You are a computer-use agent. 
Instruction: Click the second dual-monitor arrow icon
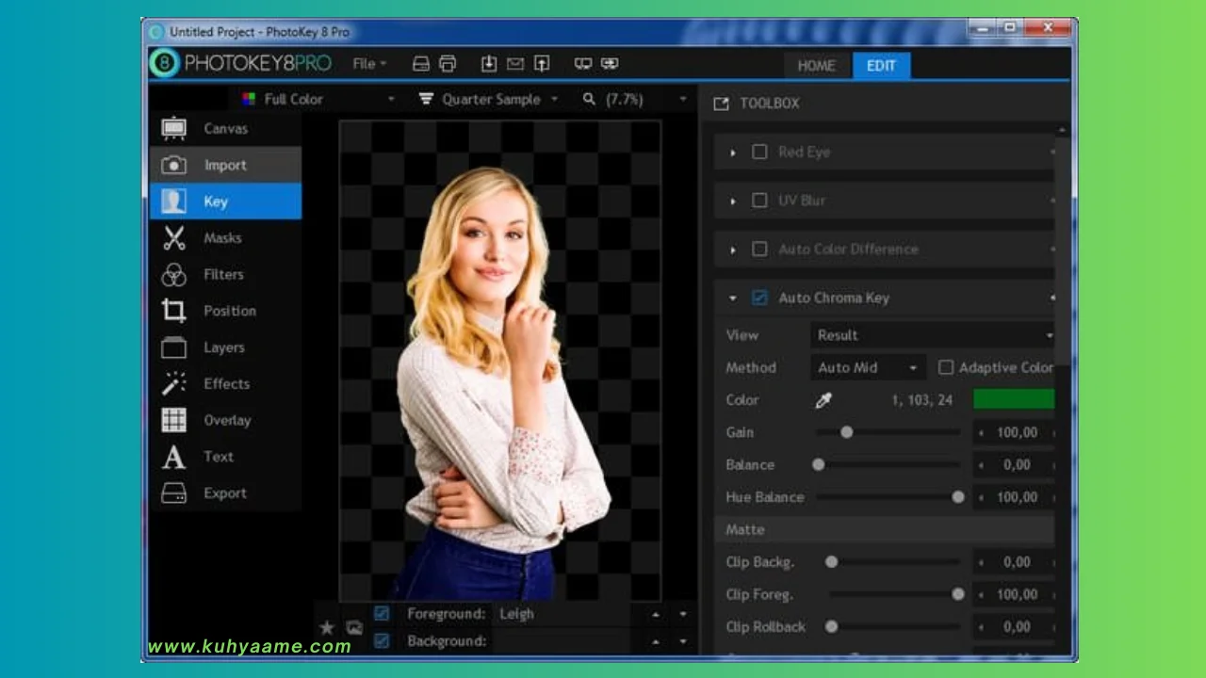coord(610,63)
